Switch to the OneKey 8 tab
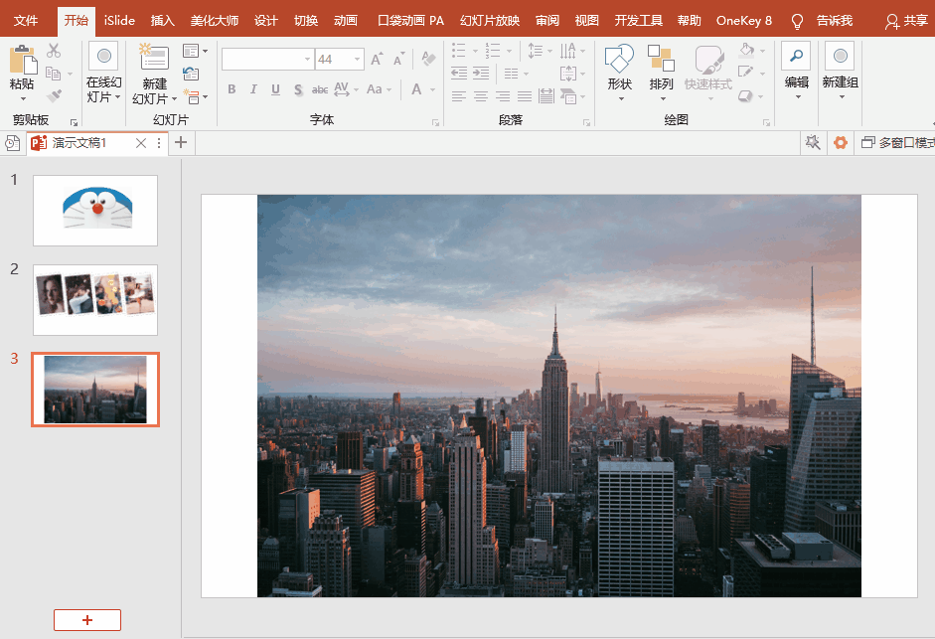 (743, 21)
